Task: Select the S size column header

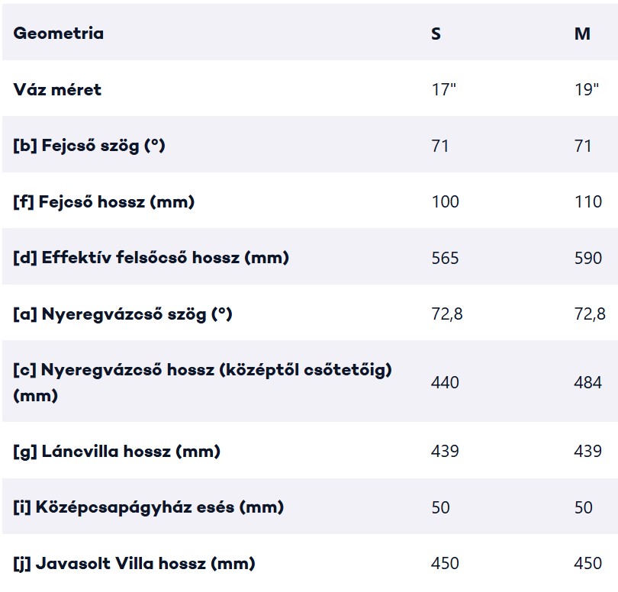Action: pos(436,34)
